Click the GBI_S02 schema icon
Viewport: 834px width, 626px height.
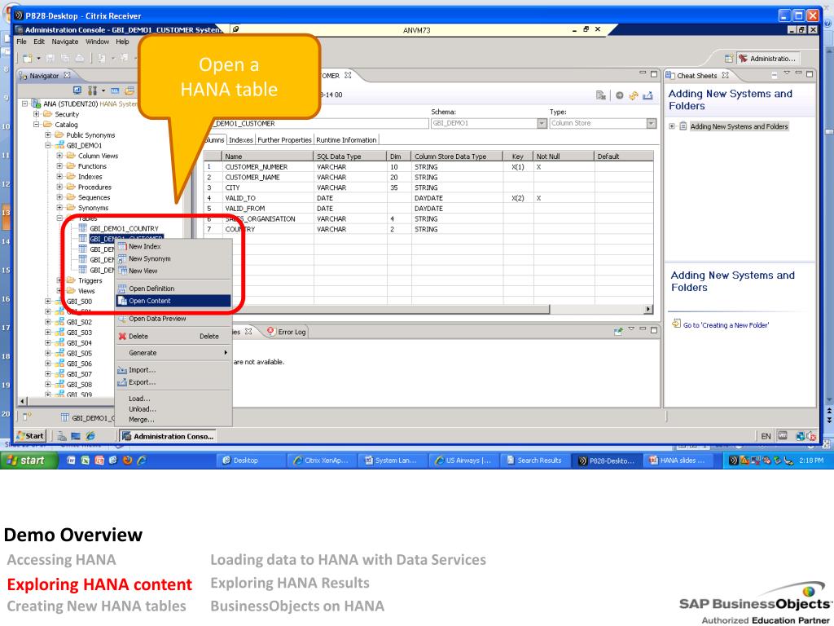(x=59, y=322)
